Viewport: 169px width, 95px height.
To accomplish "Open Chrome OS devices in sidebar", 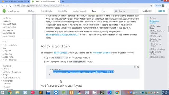I will [x=10, y=60].
